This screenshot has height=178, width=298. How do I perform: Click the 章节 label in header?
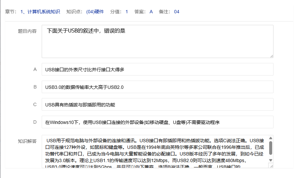click(11, 12)
